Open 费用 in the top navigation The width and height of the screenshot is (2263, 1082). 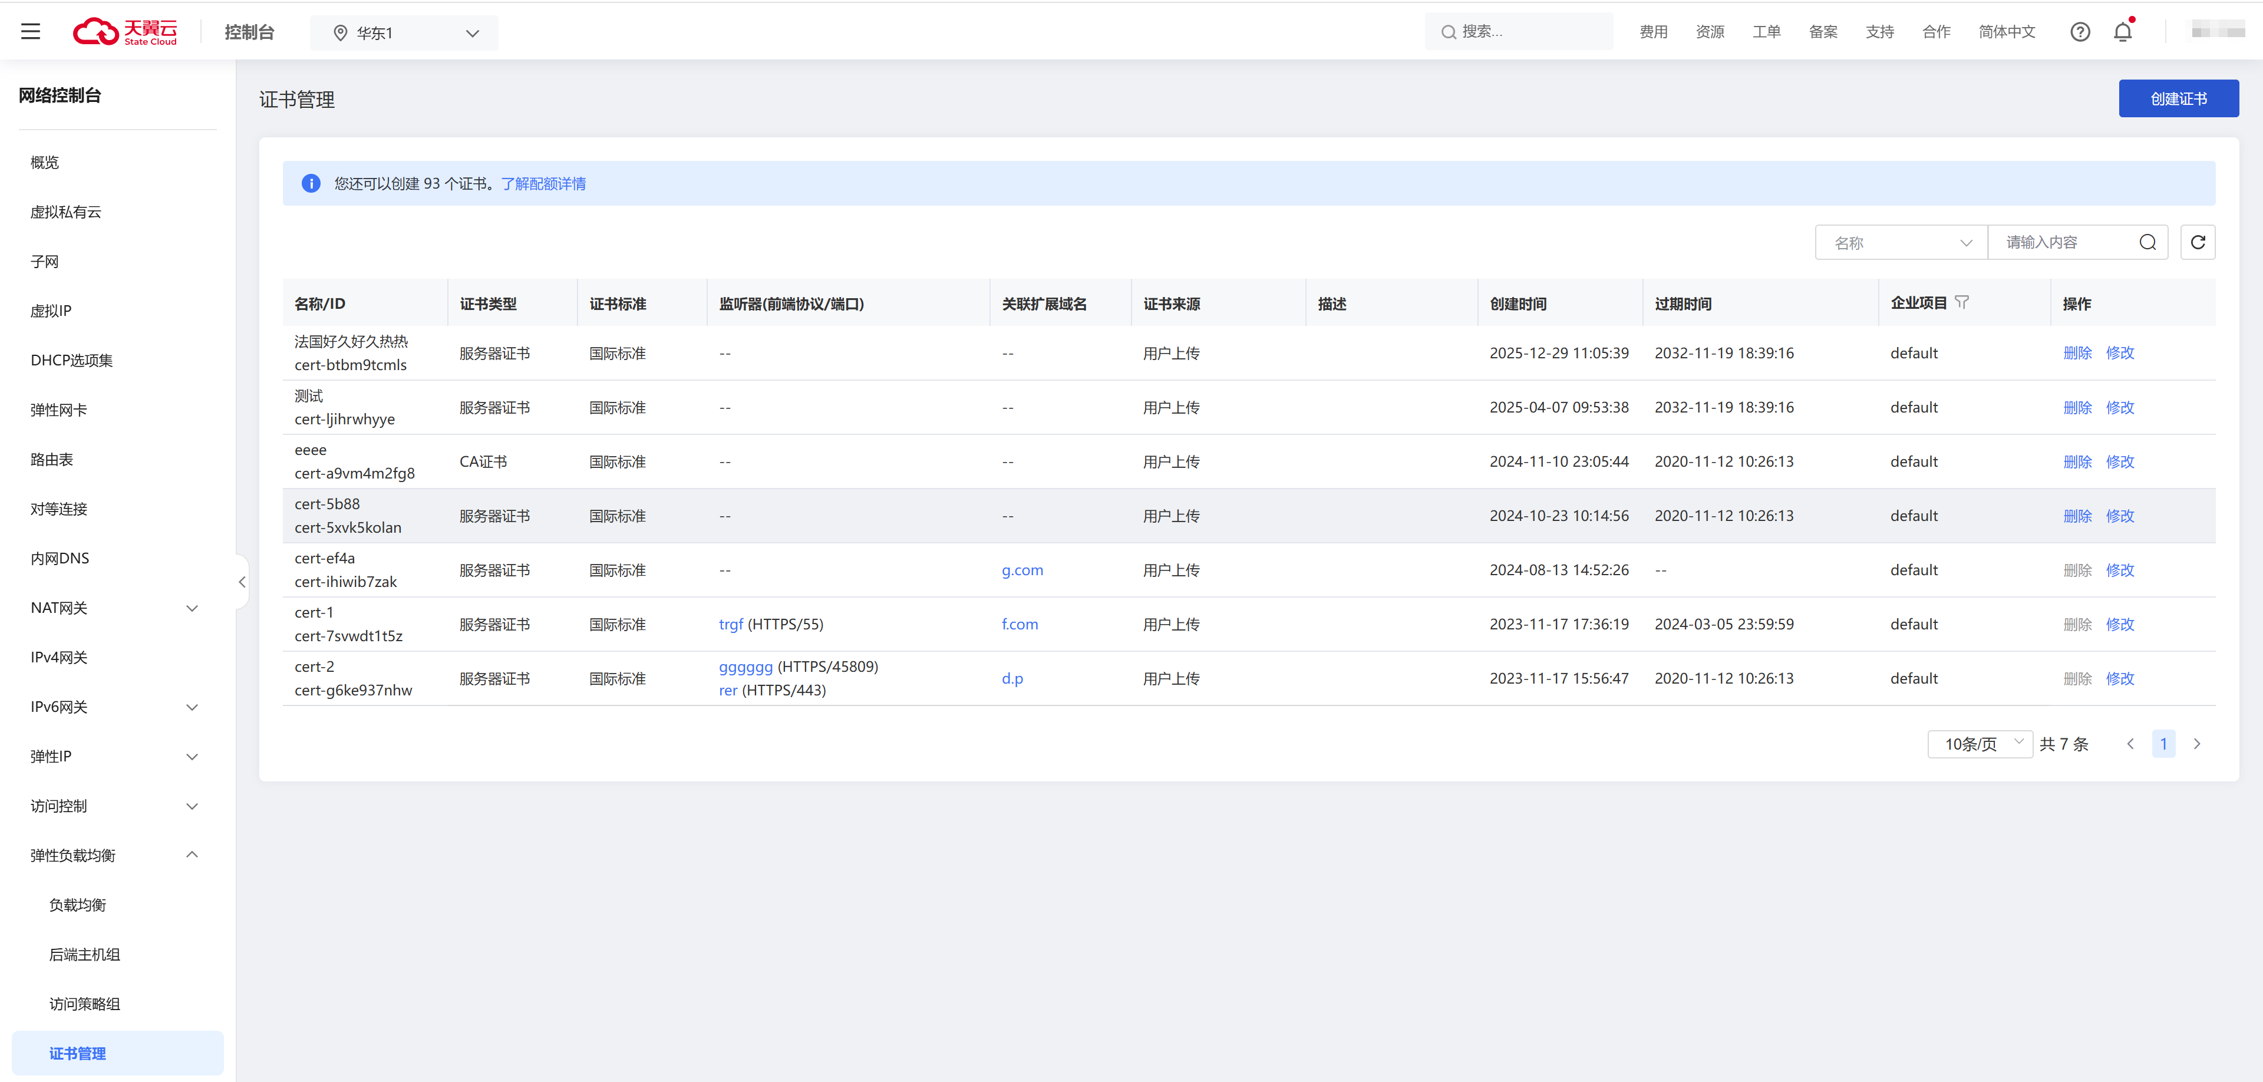point(1652,32)
